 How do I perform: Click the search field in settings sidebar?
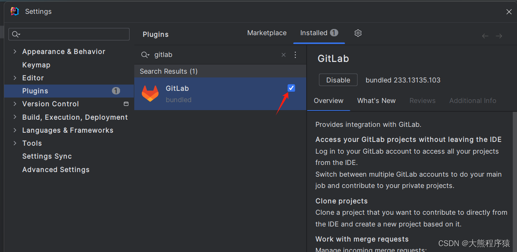(69, 34)
